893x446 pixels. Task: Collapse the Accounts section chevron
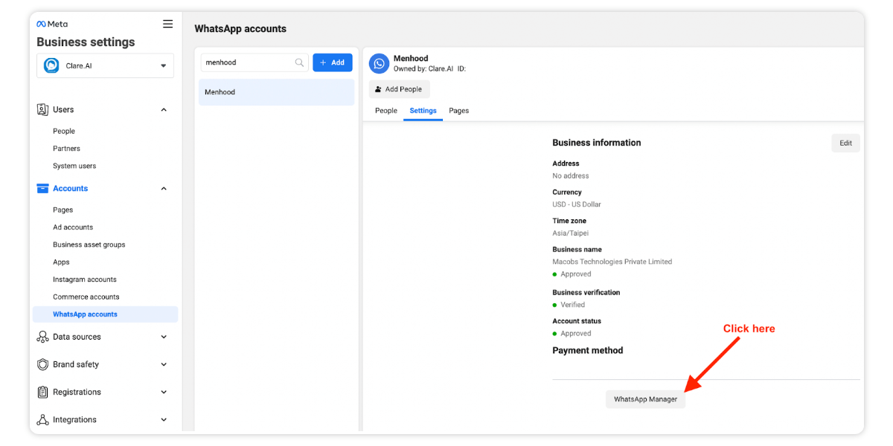[x=164, y=188]
